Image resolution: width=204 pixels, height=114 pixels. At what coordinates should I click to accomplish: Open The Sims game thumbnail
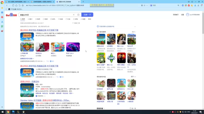(111, 58)
